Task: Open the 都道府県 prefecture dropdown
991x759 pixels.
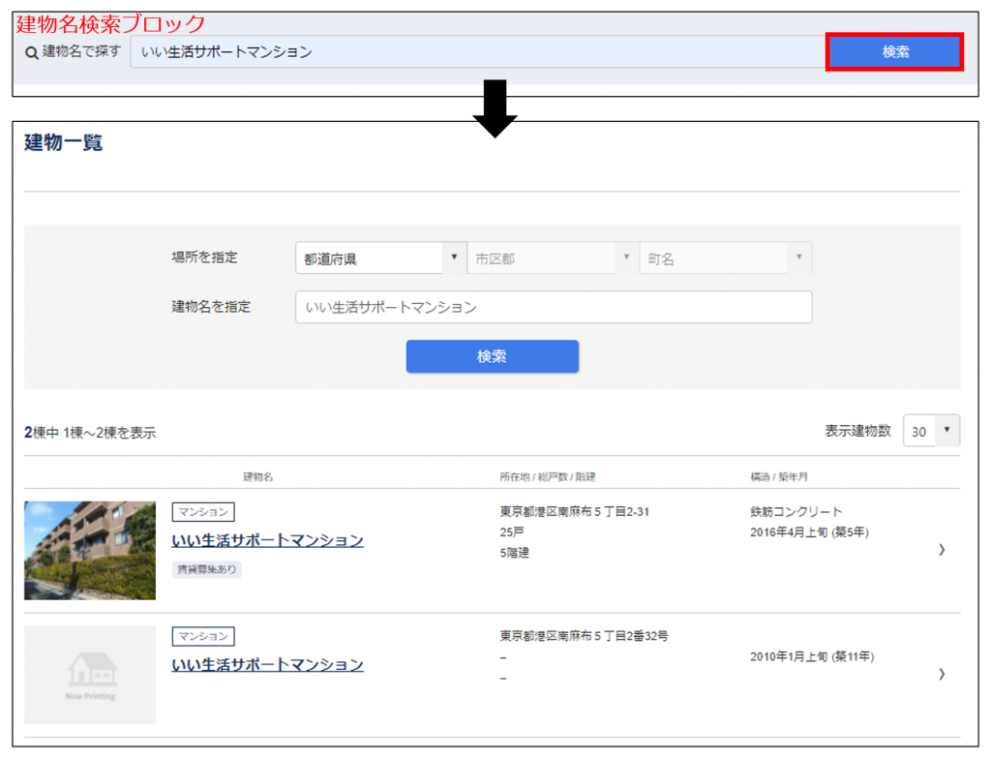Action: [380, 258]
